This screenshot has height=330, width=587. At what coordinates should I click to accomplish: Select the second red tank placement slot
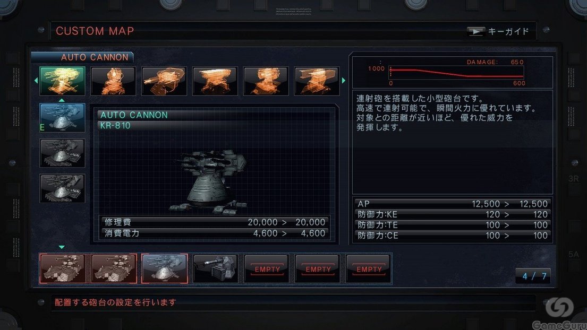(114, 268)
